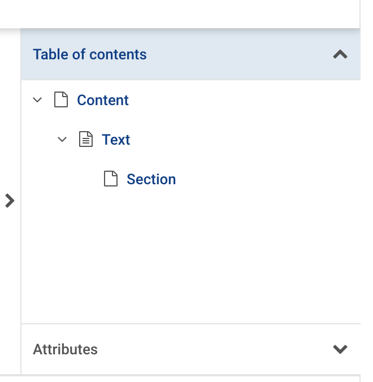Image resolution: width=373 pixels, height=382 pixels.
Task: Click the Attributes panel down chevron
Action: coord(340,349)
